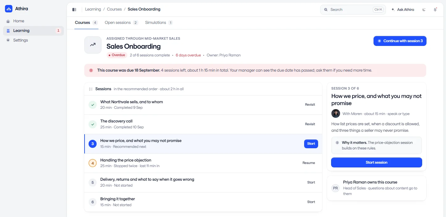Open the notifications bell
This screenshot has width=446, height=217.
tap(435, 10)
